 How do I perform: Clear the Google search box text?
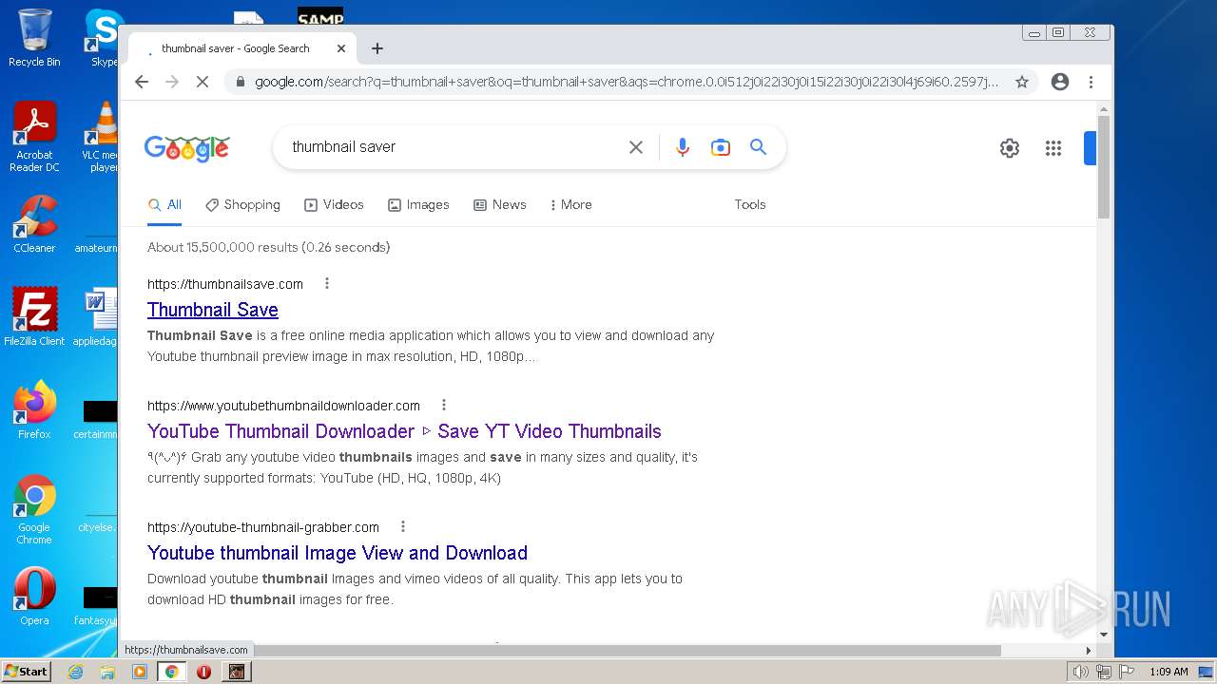click(x=636, y=147)
